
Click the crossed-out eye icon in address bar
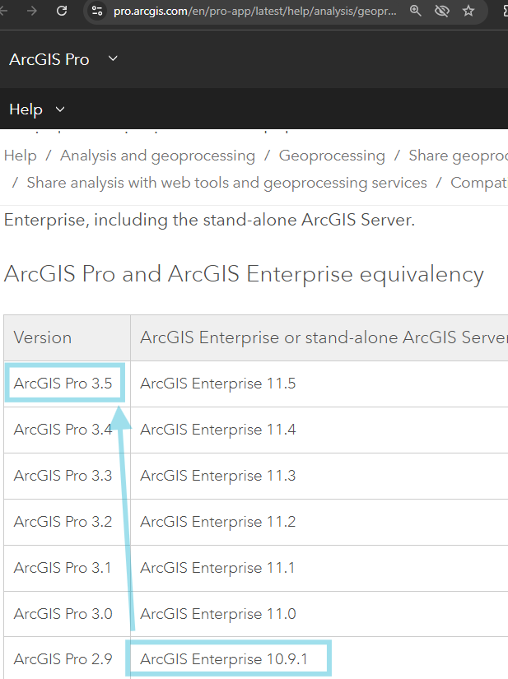(x=442, y=11)
